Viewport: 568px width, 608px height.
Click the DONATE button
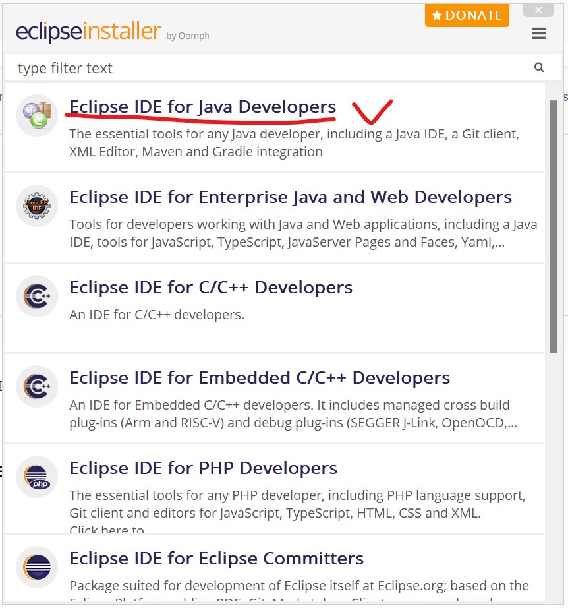click(467, 15)
